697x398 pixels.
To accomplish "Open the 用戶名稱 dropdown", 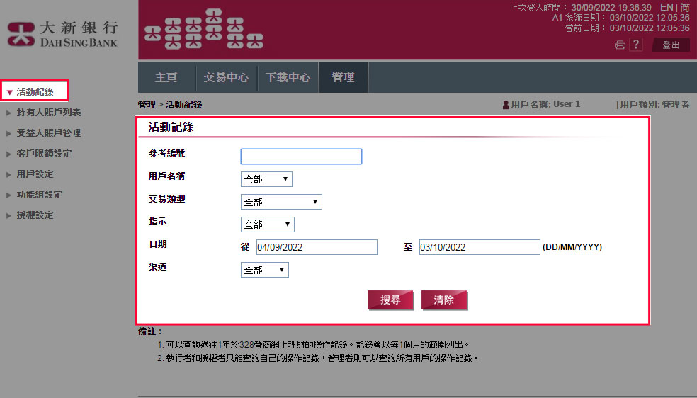I will (266, 179).
